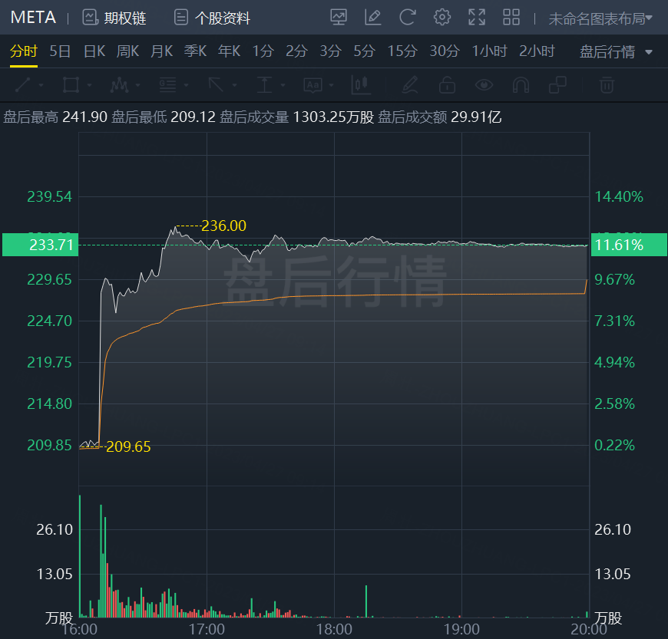This screenshot has width=668, height=639.
Task: Select the Fibonacci levels drawing tool
Action: click(167, 85)
